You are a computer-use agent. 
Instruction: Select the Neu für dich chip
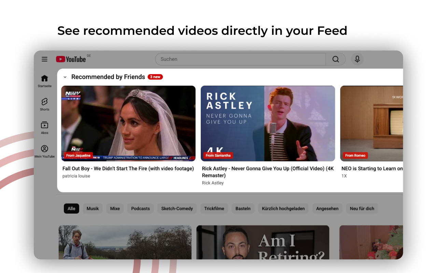tap(362, 209)
